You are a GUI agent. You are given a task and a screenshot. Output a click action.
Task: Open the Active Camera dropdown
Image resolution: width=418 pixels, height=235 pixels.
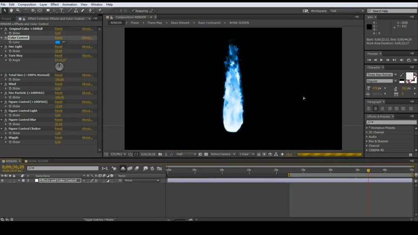pyautogui.click(x=223, y=154)
